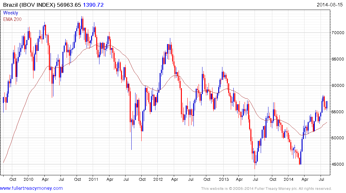Click the 55000 price axis label
The image size is (346, 193).
[x=338, y=112]
